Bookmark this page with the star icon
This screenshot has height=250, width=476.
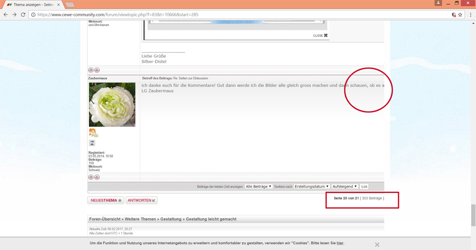click(460, 15)
